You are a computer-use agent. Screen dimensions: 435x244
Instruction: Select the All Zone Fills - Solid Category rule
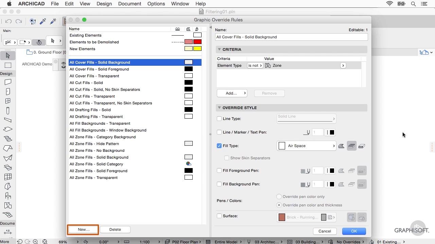pos(96,164)
